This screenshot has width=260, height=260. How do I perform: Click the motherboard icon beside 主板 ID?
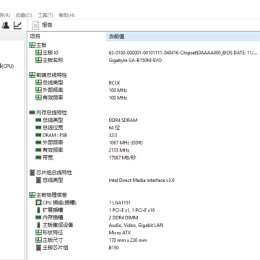tap(38, 53)
